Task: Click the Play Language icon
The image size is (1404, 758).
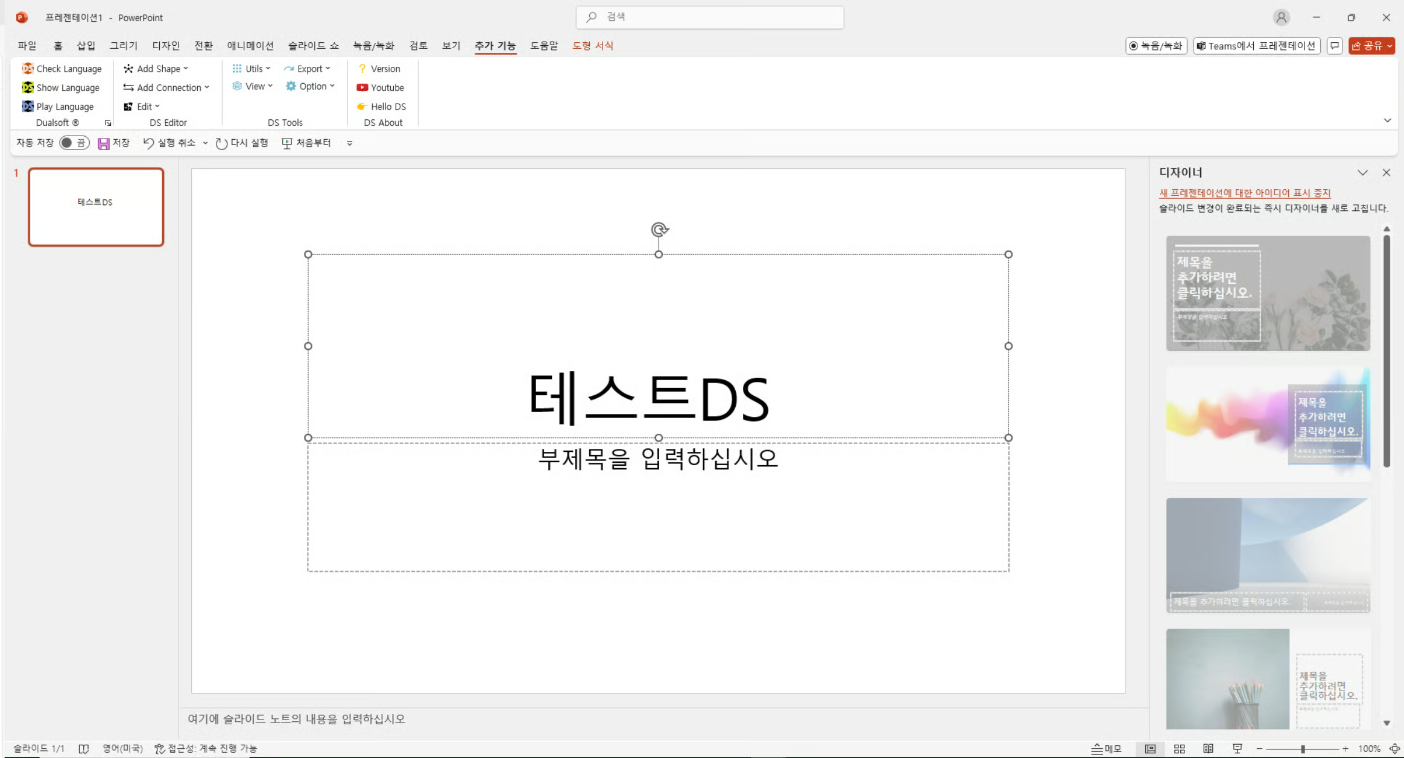Action: coord(28,107)
